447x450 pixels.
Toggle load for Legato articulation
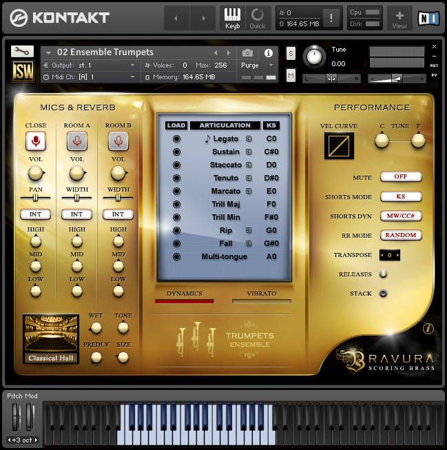click(177, 139)
